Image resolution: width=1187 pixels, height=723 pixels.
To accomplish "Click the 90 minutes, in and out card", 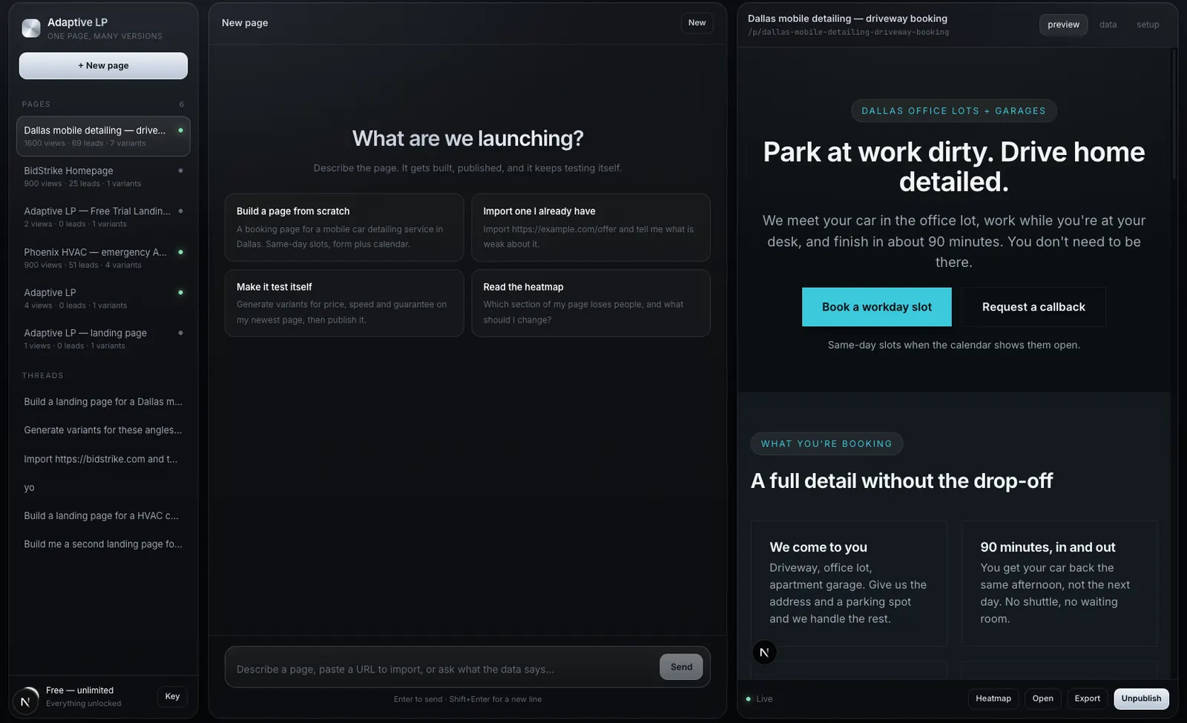I will (1059, 584).
